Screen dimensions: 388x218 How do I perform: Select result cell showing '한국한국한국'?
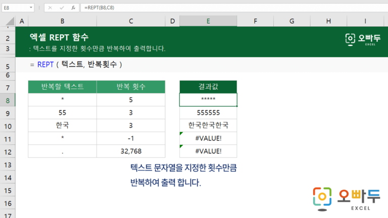pos(208,126)
